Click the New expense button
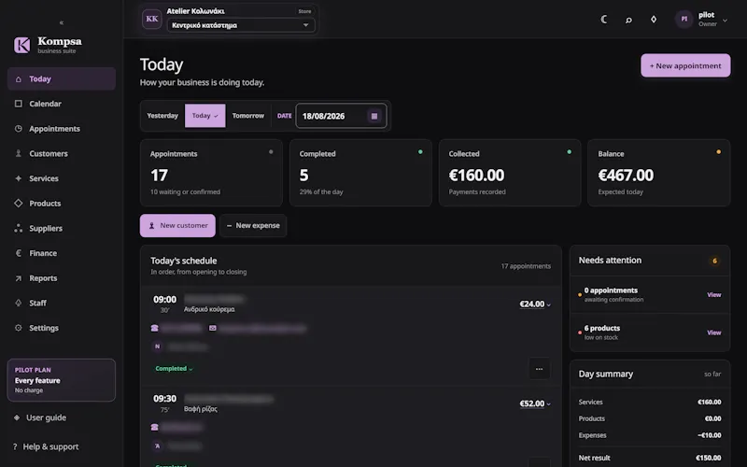Screen dimensions: 747x467 [253, 225]
